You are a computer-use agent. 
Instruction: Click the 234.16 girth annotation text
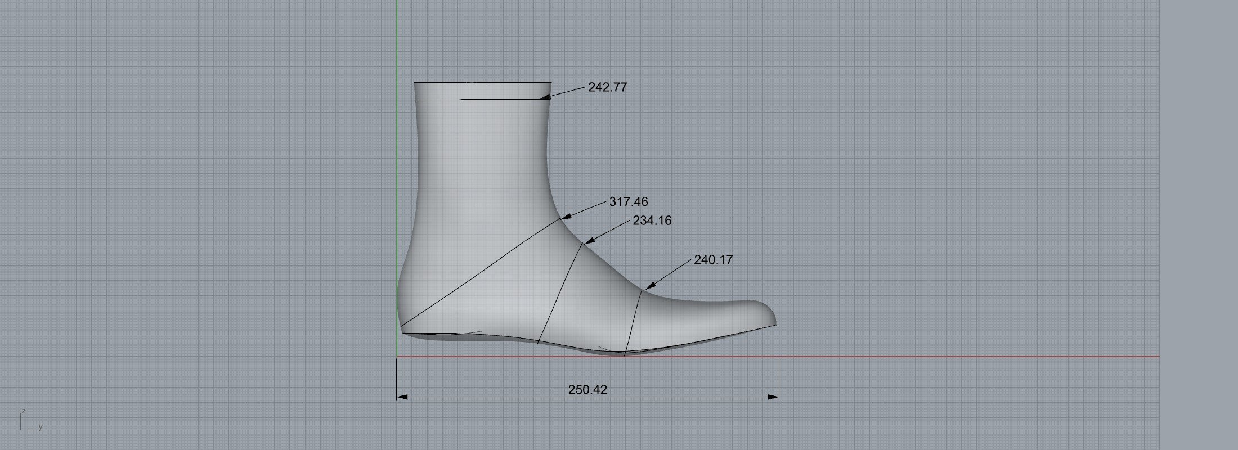(x=652, y=220)
